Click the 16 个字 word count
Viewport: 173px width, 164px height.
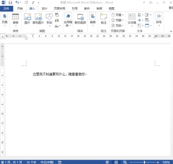[x=32, y=162]
